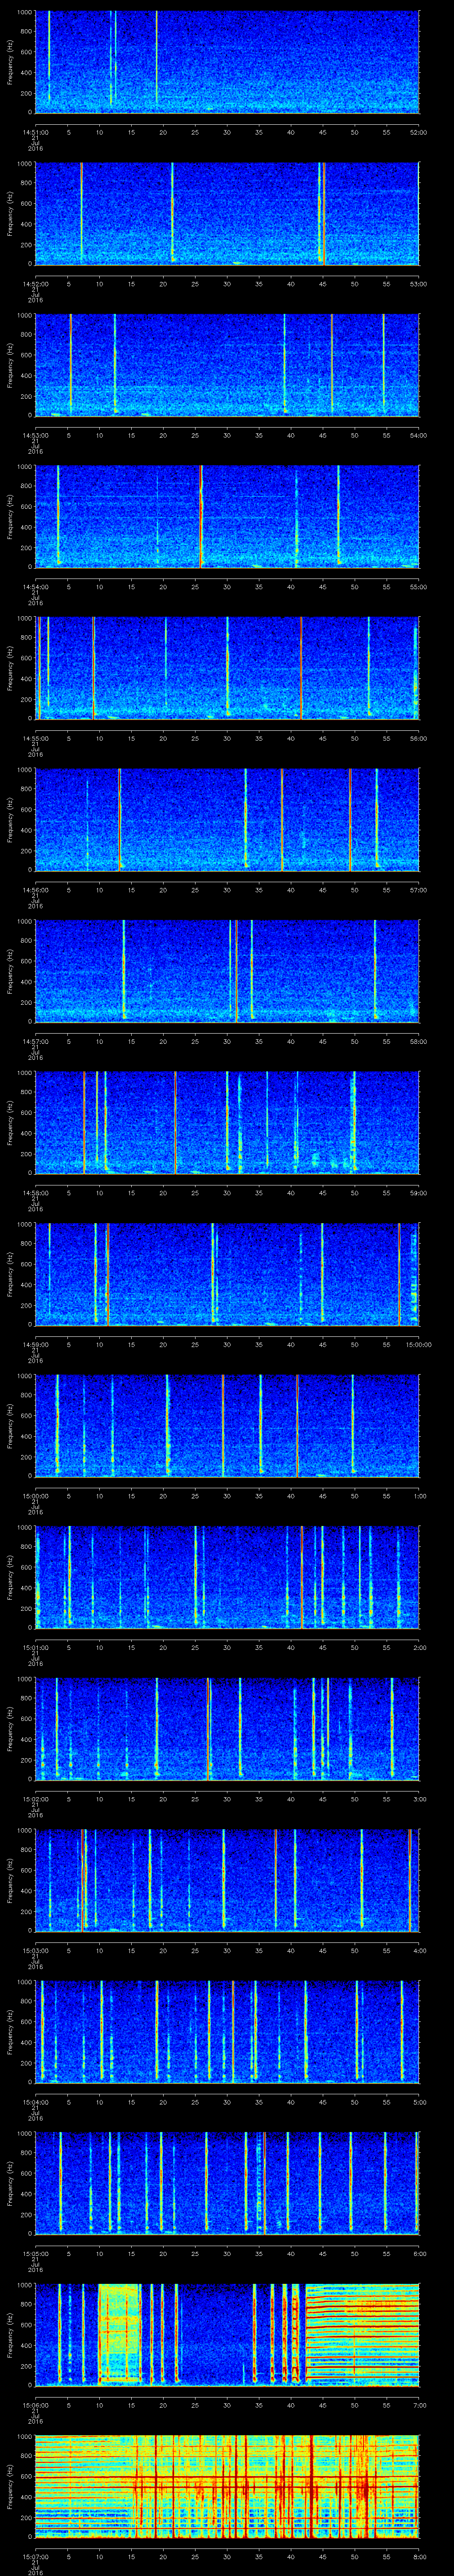
Task: Select the spectrogram panel starting at 15:04:00
Action: pyautogui.click(x=227, y=2032)
